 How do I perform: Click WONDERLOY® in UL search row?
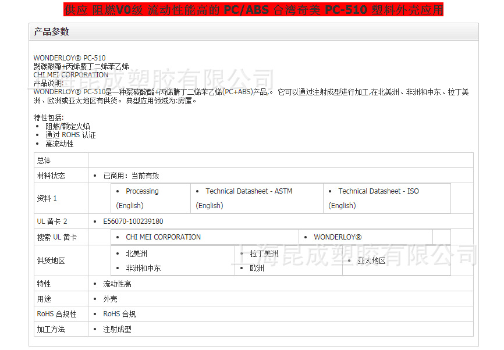click(x=338, y=237)
